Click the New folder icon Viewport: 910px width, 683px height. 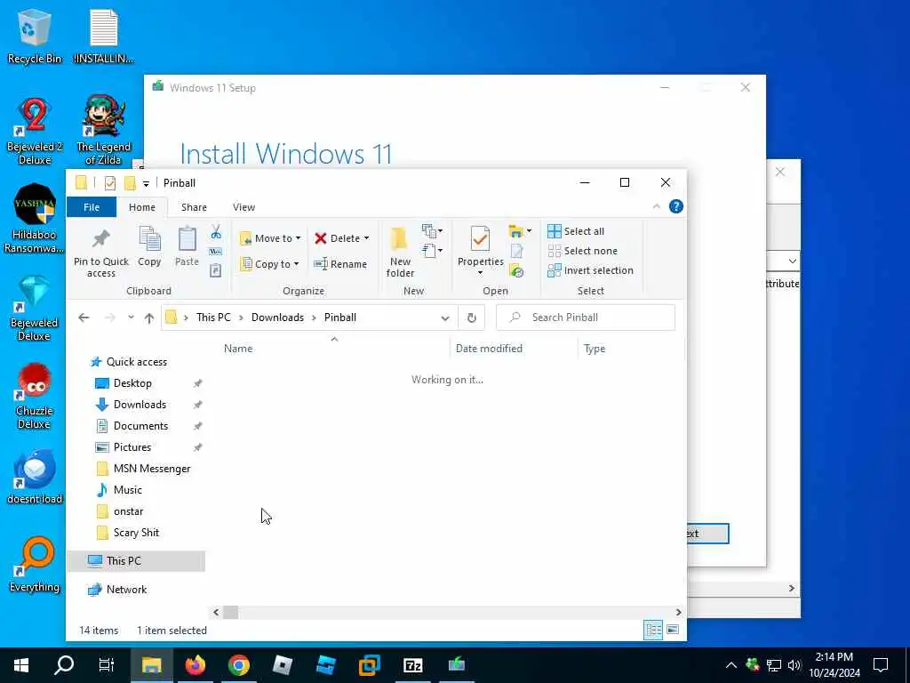click(x=399, y=240)
